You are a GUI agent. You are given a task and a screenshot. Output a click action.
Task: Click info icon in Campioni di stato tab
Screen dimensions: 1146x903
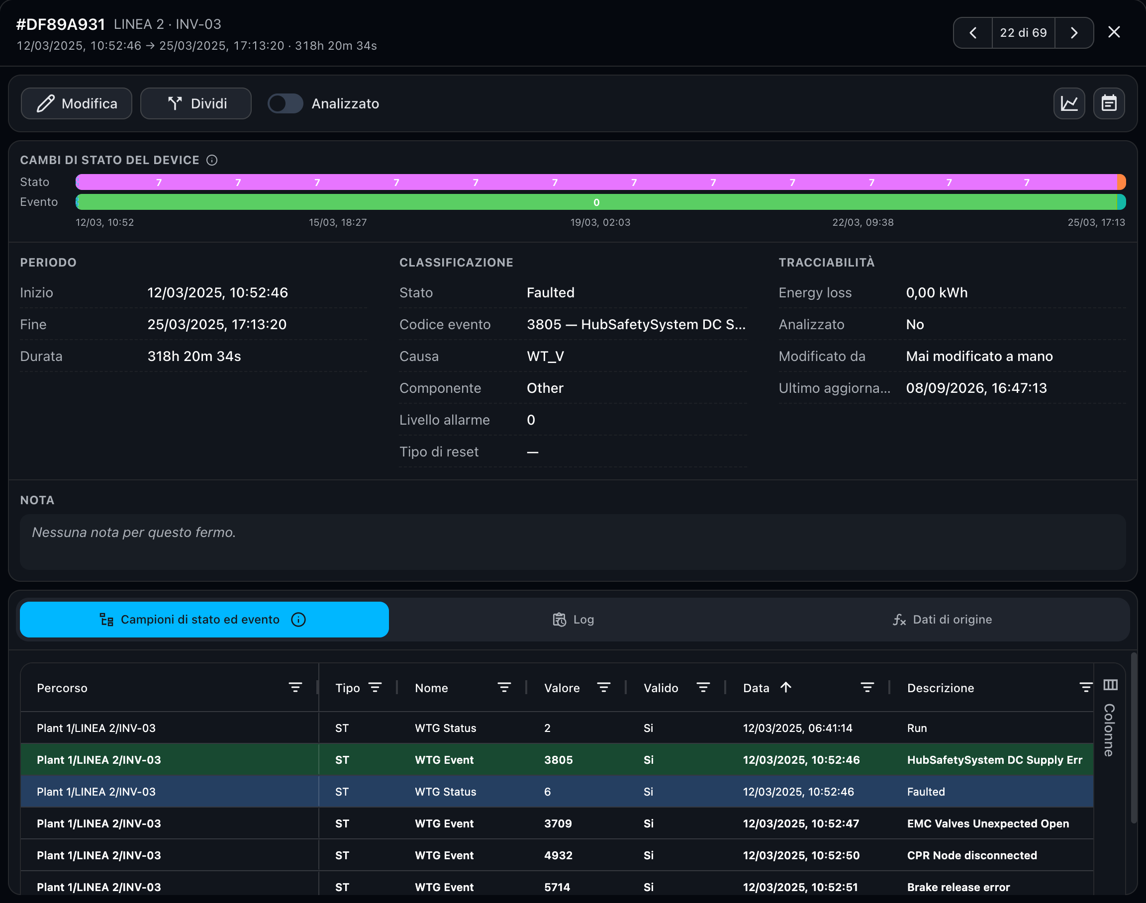point(298,620)
